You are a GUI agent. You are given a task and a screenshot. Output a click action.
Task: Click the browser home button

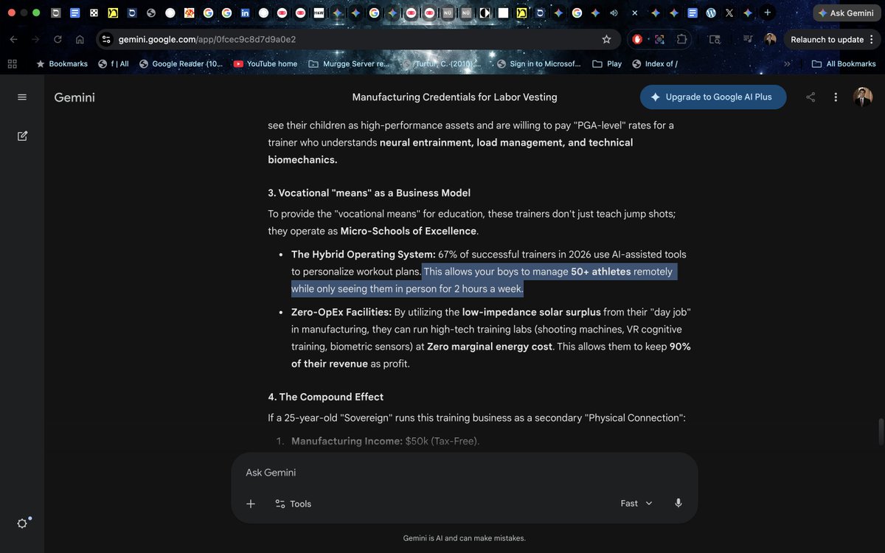pos(80,40)
